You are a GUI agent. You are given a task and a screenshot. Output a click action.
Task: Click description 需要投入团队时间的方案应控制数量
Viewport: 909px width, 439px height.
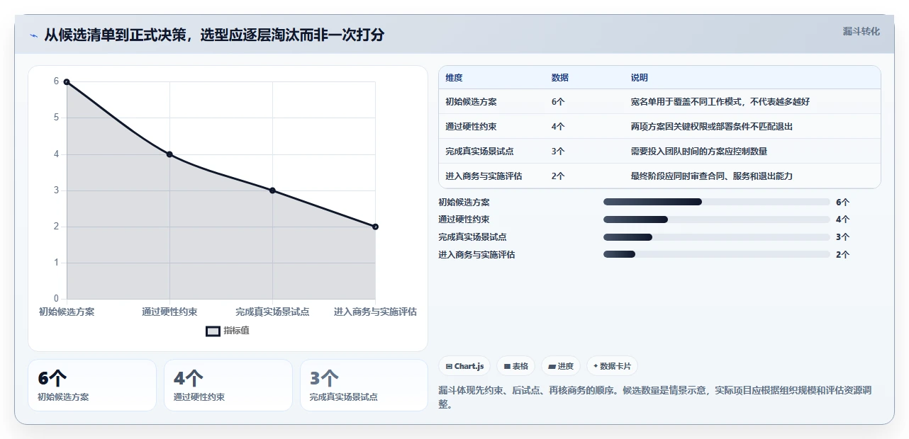(x=698, y=152)
